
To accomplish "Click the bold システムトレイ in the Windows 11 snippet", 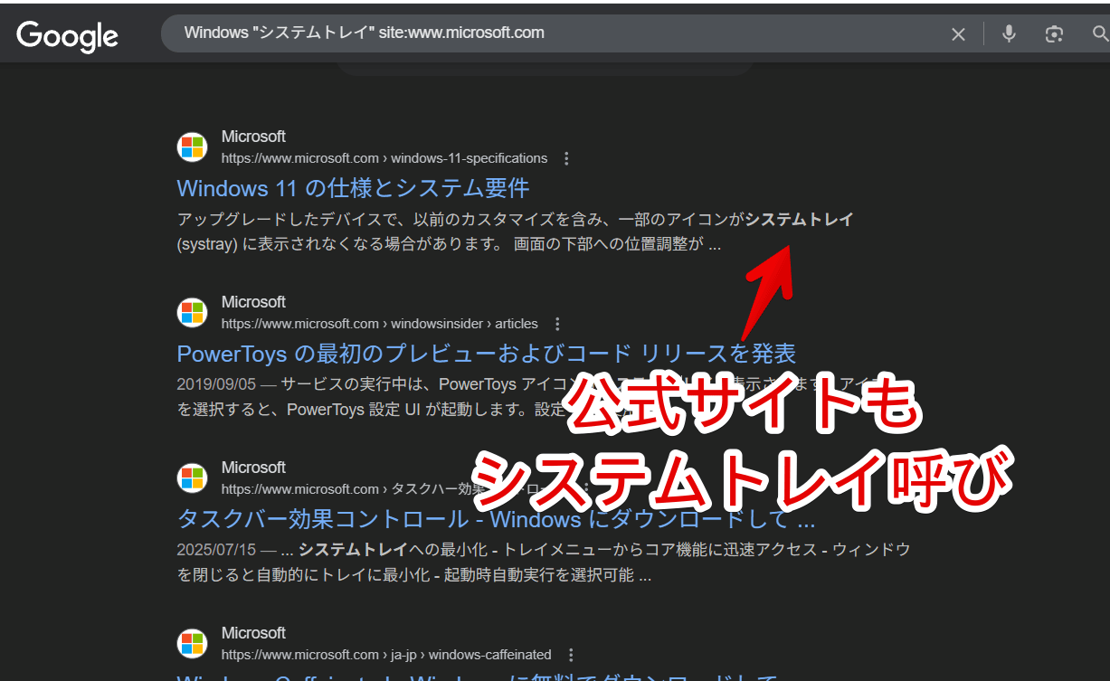I will click(x=800, y=220).
